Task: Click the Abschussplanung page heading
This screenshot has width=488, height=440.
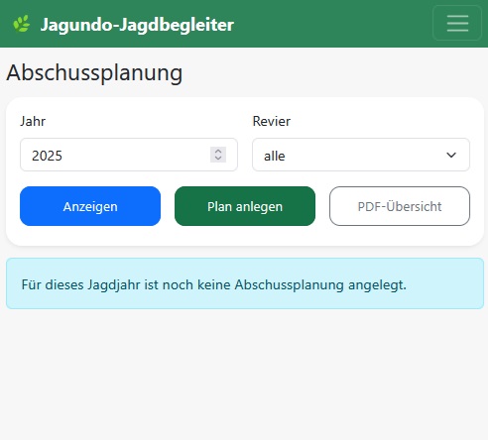Action: coord(94,72)
